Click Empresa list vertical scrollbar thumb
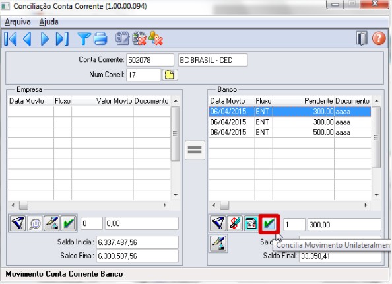The image size is (392, 284). pyautogui.click(x=176, y=134)
